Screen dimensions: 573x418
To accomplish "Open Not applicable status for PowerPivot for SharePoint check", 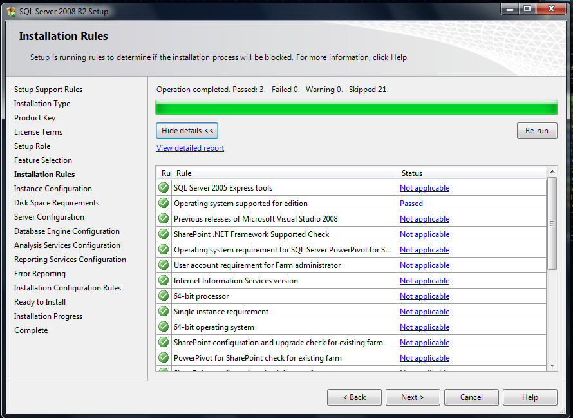I will coord(424,358).
